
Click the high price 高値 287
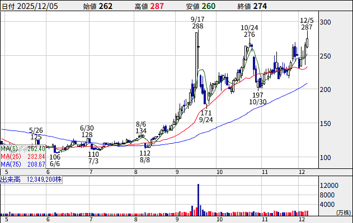tap(149, 6)
